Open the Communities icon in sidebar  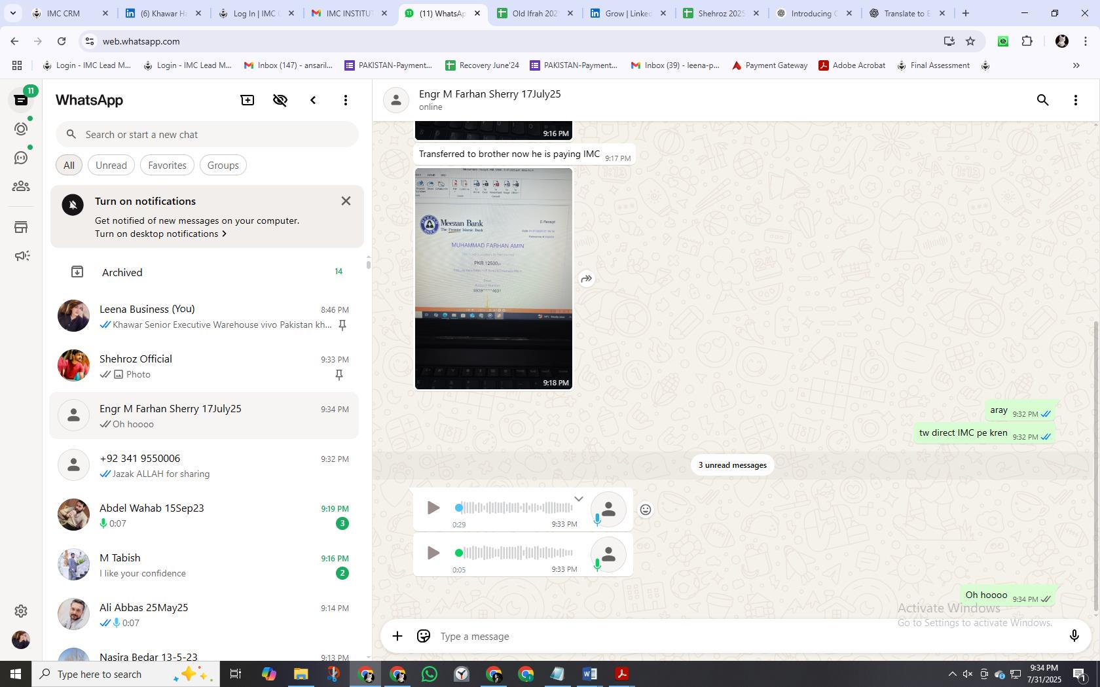[21, 186]
